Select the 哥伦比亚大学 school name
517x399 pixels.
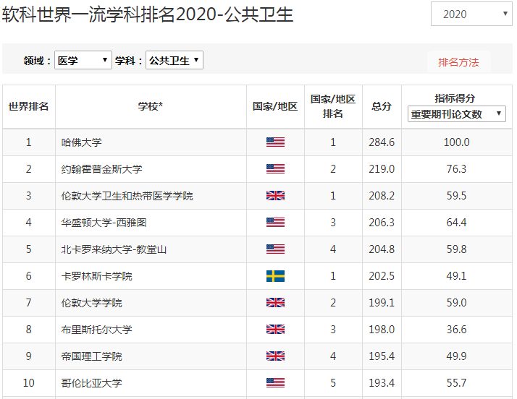pos(92,383)
